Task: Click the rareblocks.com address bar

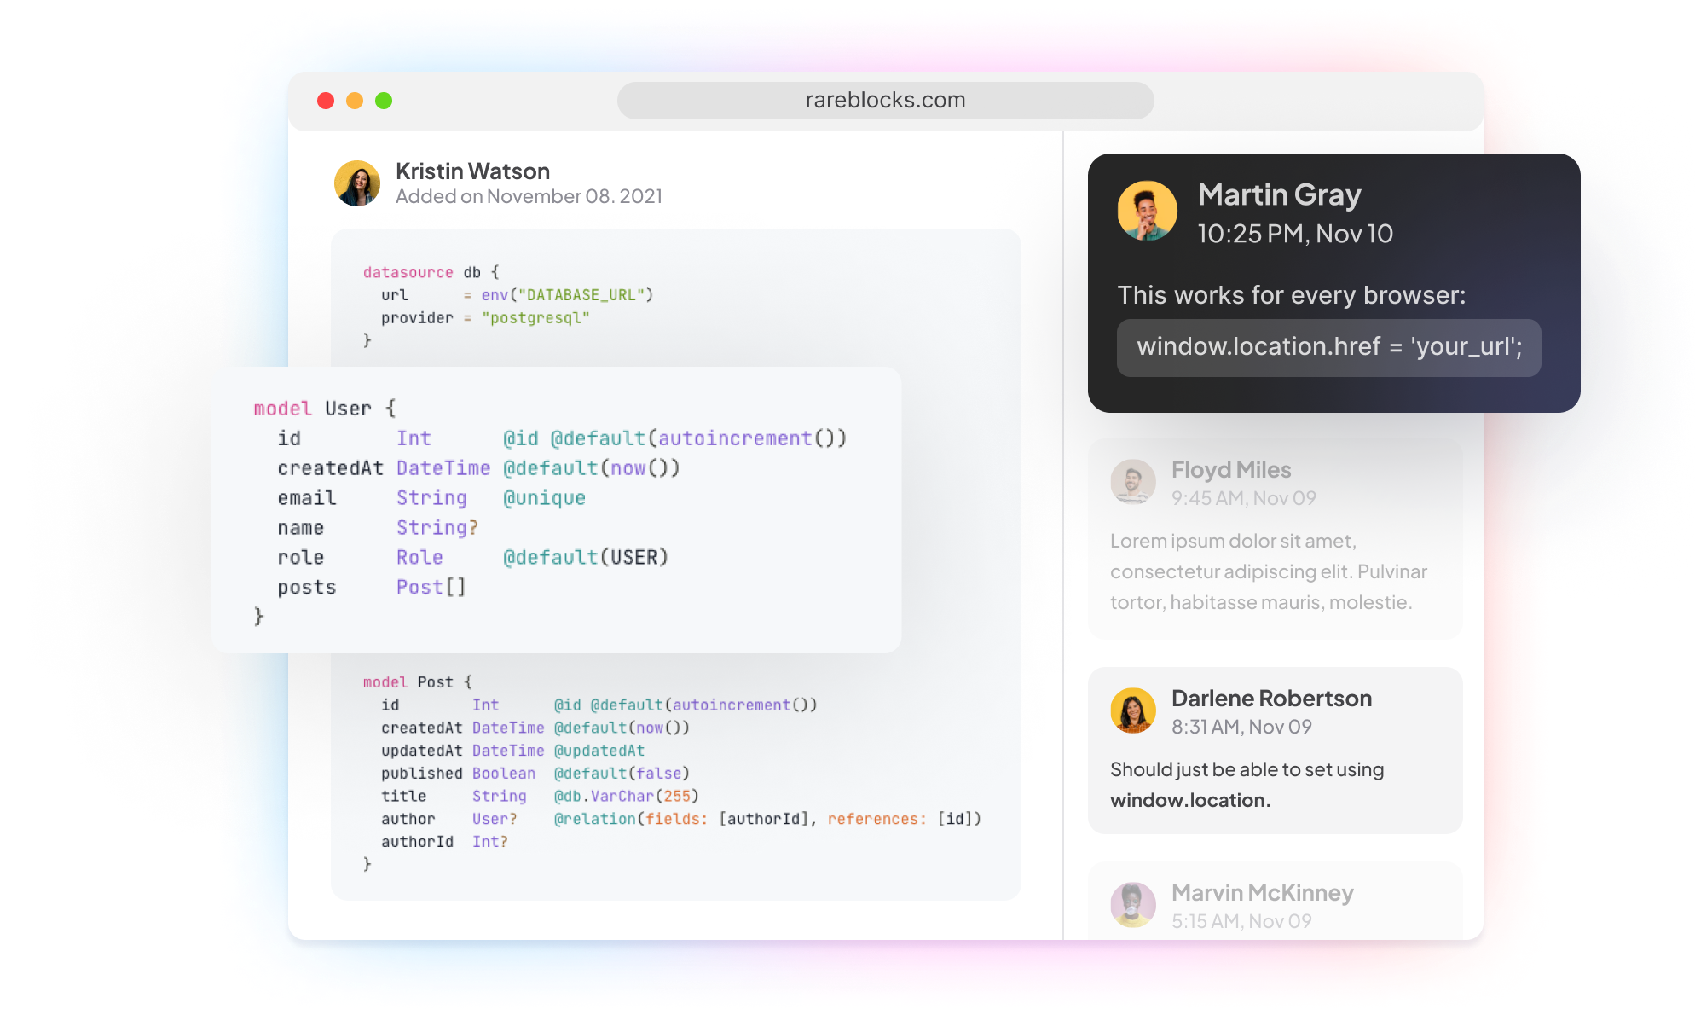Action: pos(885,101)
